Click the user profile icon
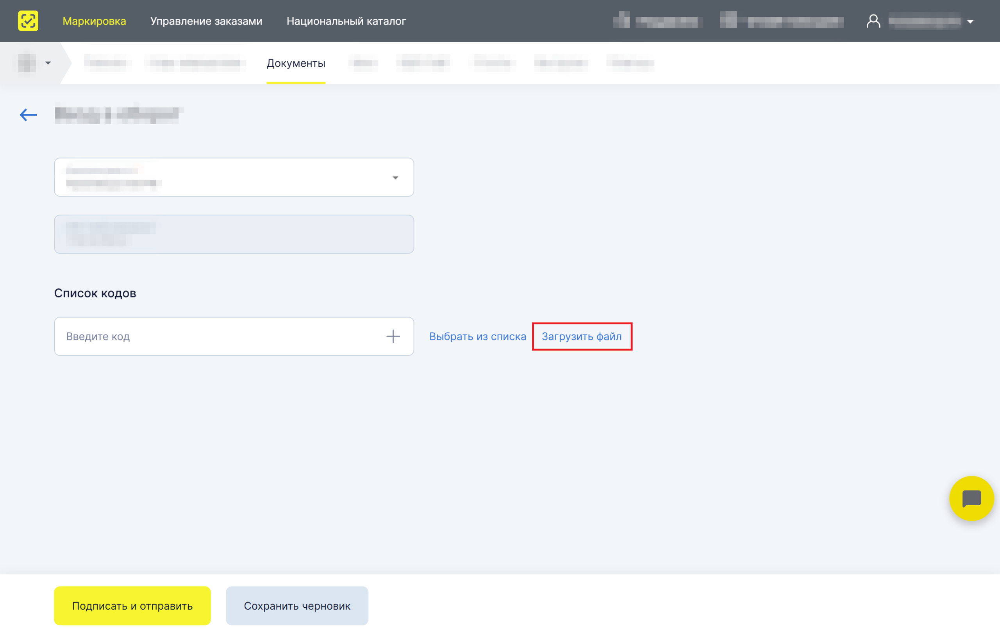Screen dimensions: 1000x637 [x=873, y=21]
